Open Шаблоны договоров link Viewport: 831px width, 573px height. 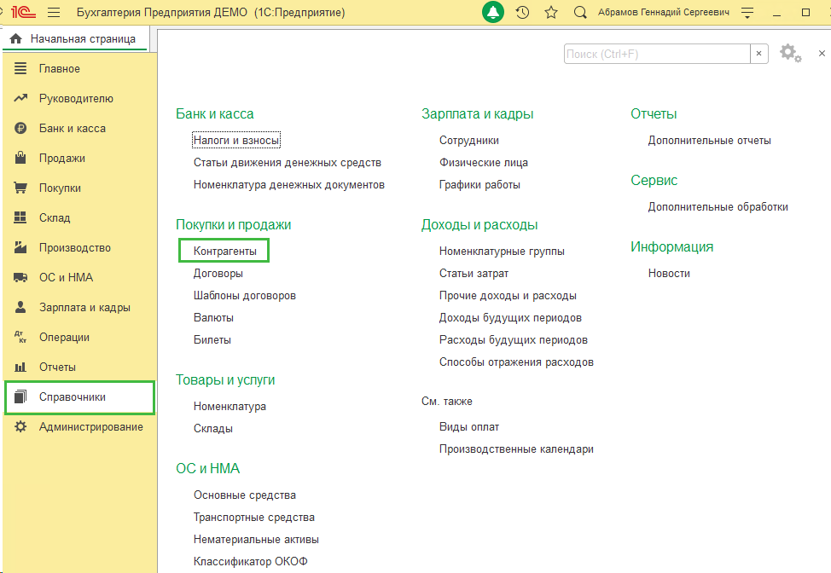[x=244, y=296]
